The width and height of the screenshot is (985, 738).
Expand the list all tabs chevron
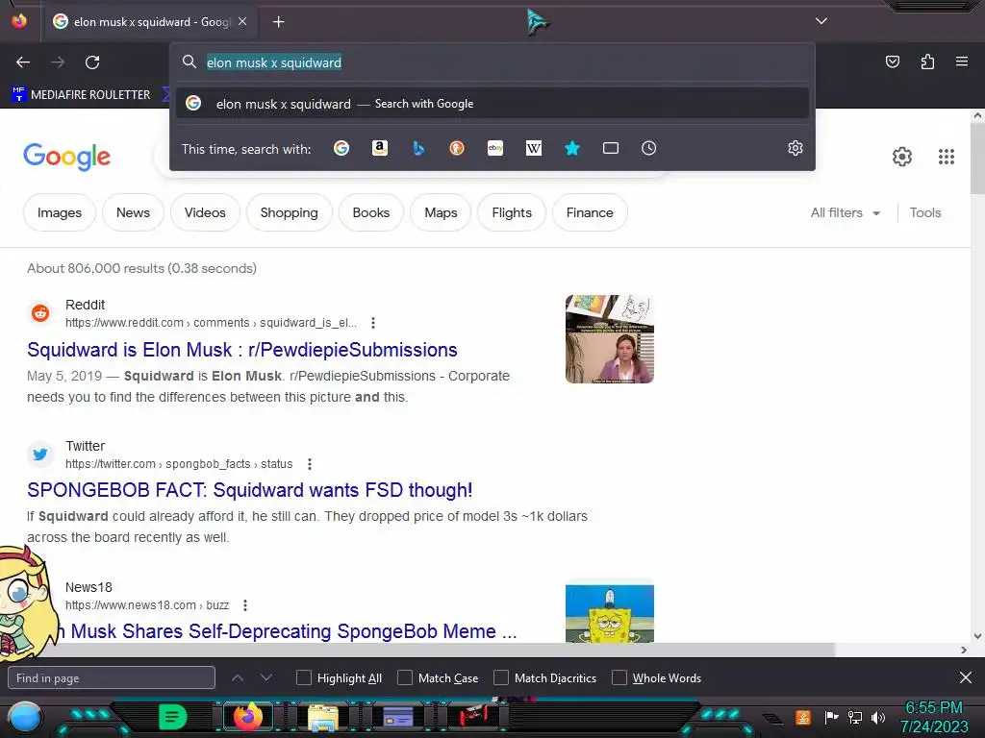click(x=821, y=21)
